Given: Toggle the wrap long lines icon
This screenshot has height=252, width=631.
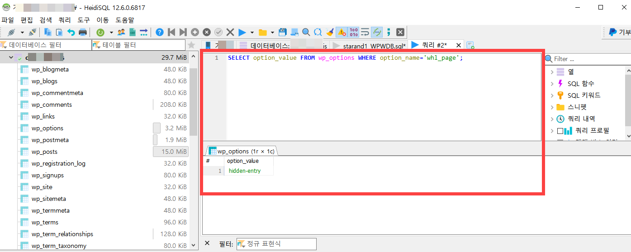Looking at the screenshot, I should (365, 32).
